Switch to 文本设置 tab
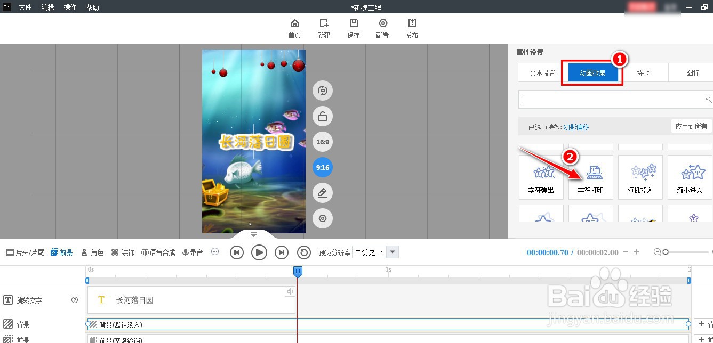 coord(542,73)
